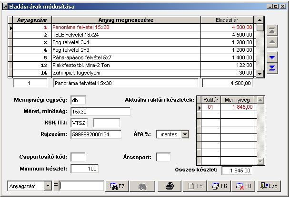Open the ÁFA % dropdown
This screenshot has height=199, width=290.
pos(185,134)
